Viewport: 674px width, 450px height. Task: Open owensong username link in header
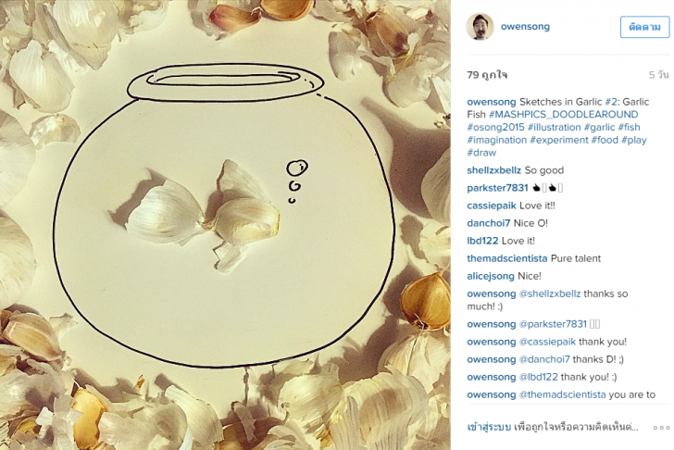[525, 26]
